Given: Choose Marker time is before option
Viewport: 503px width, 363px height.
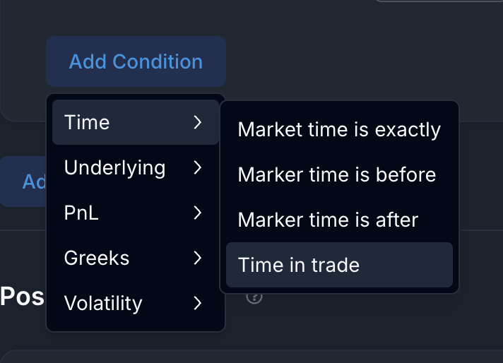Looking at the screenshot, I should 337,175.
